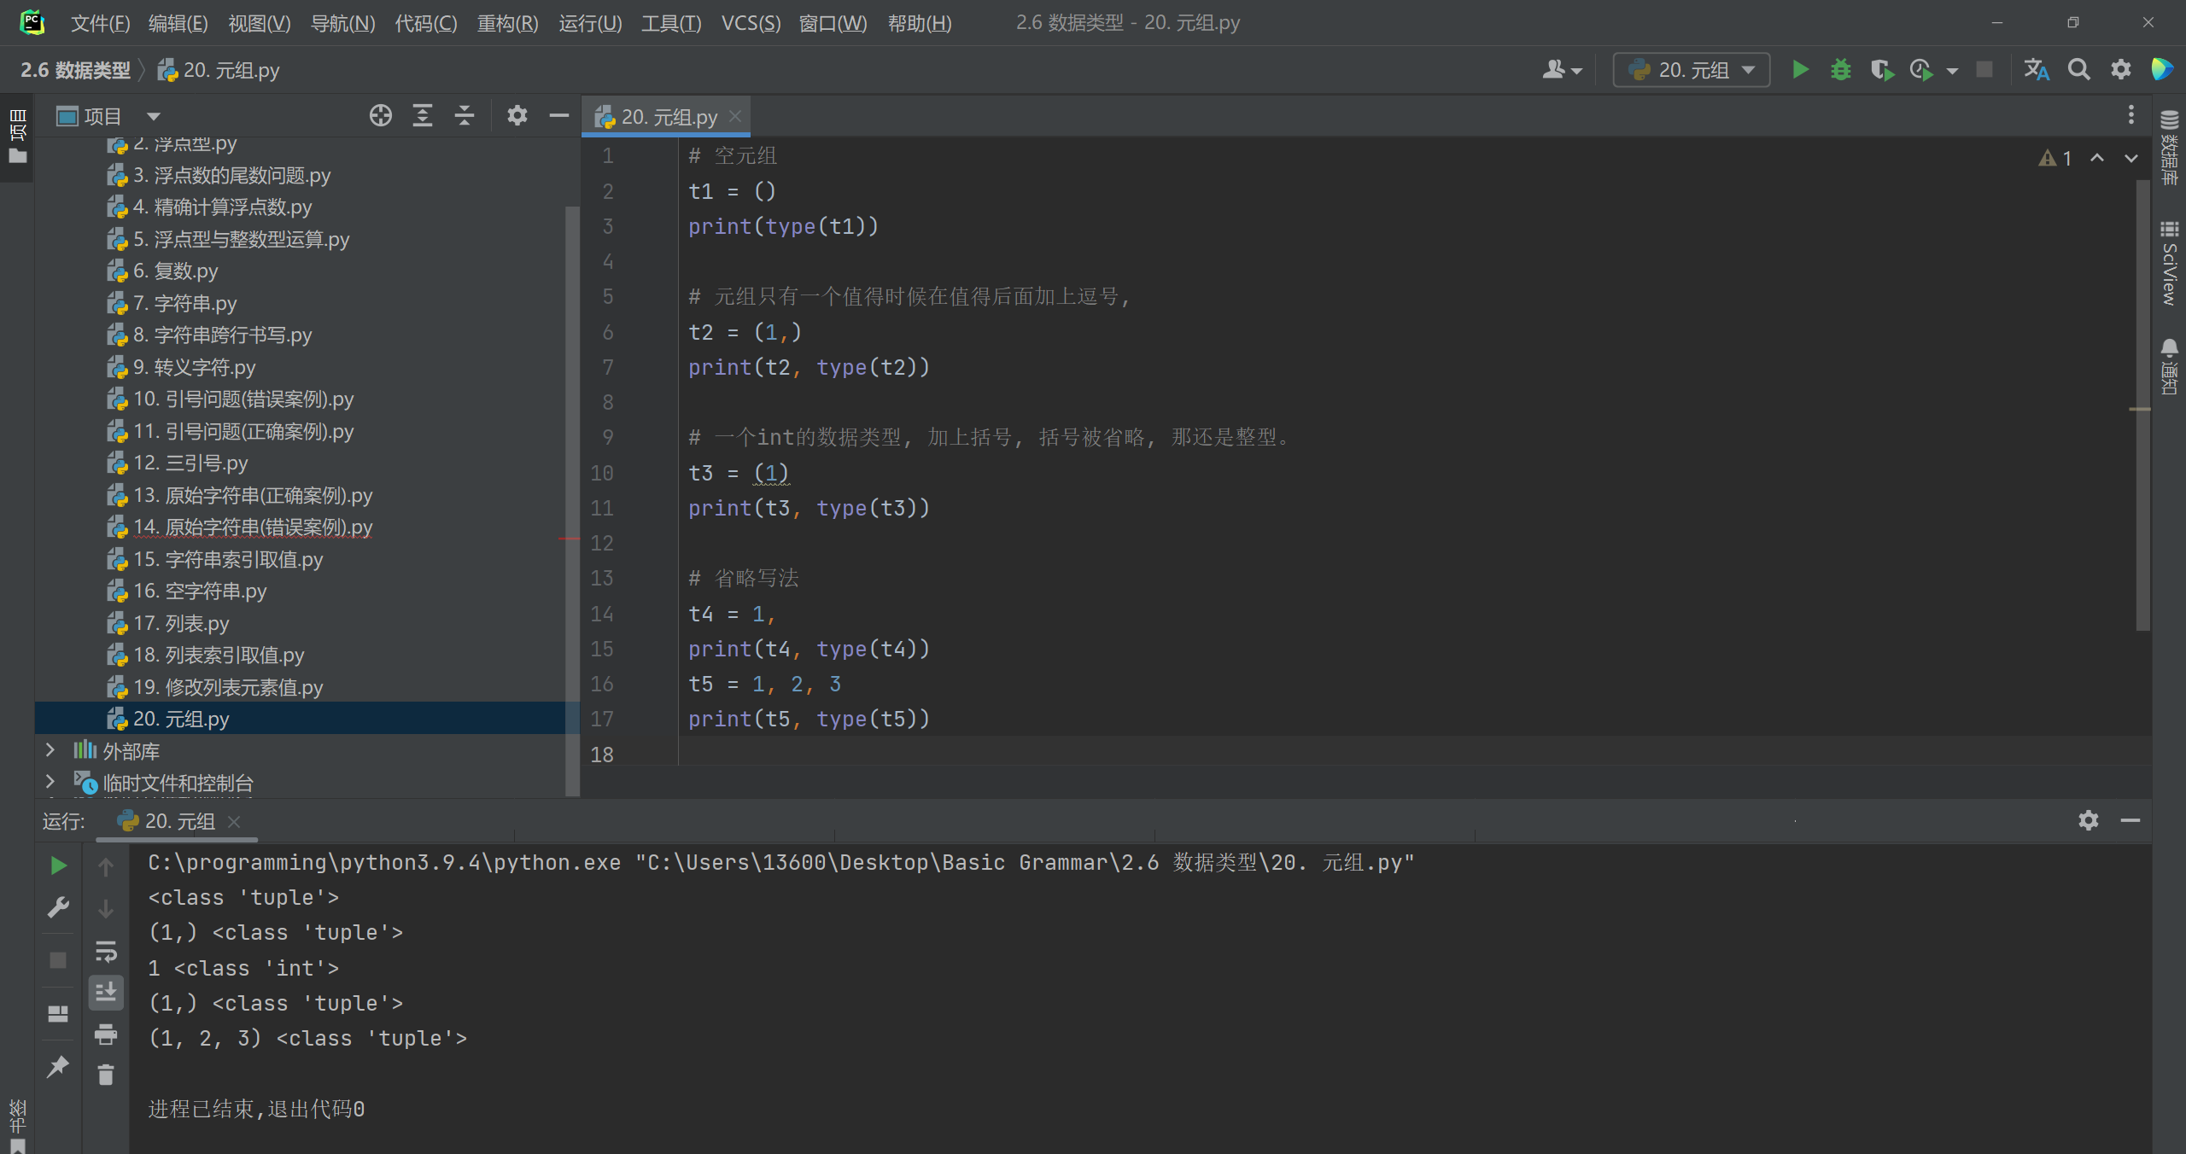Open the profiler options dropdown arrow
The width and height of the screenshot is (2186, 1154).
click(1952, 71)
